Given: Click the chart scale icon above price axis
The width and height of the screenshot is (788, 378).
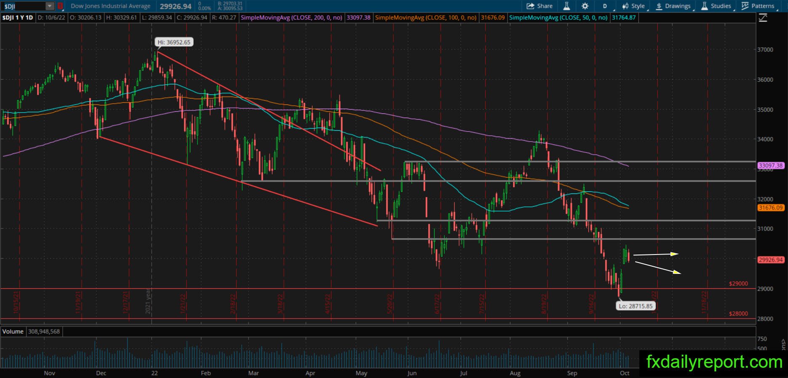Looking at the screenshot, I should tap(763, 18).
